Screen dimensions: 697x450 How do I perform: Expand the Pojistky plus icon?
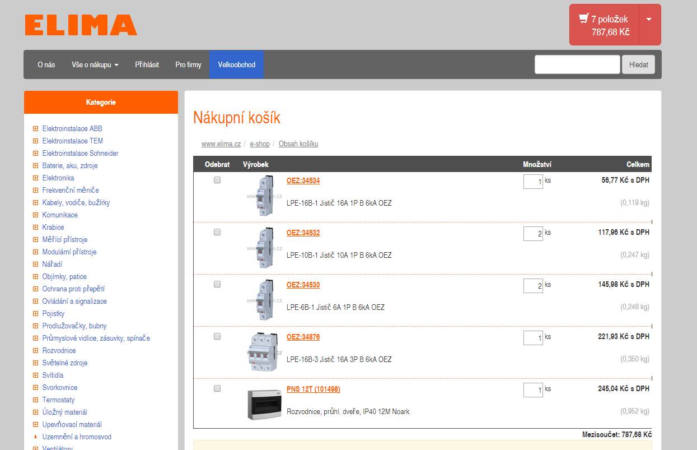point(36,313)
